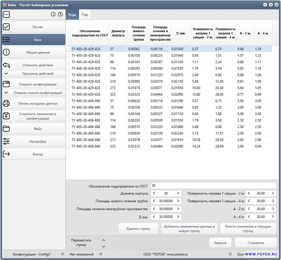Open help via question mark icon

(x=60, y=14)
